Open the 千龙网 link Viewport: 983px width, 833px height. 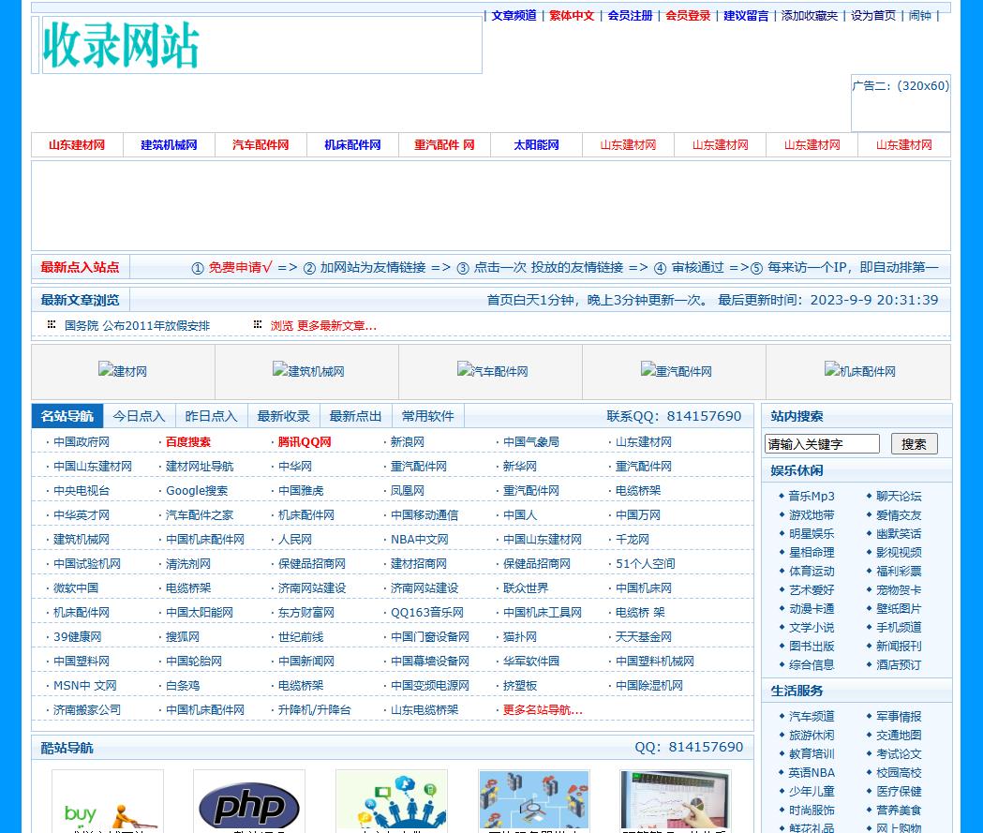tap(632, 540)
